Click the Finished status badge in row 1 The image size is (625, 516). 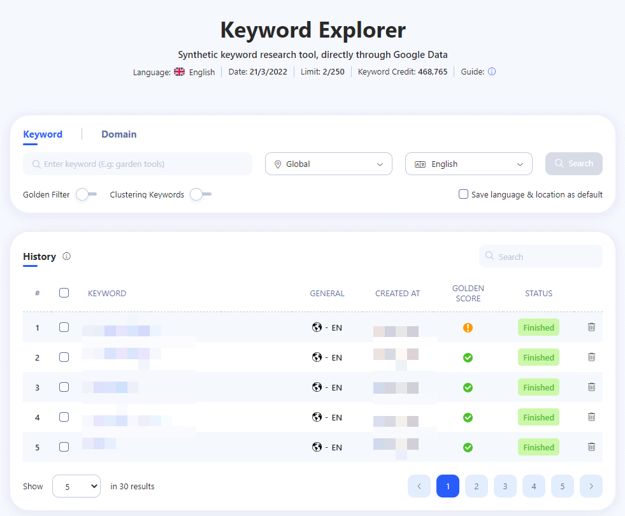pyautogui.click(x=538, y=327)
